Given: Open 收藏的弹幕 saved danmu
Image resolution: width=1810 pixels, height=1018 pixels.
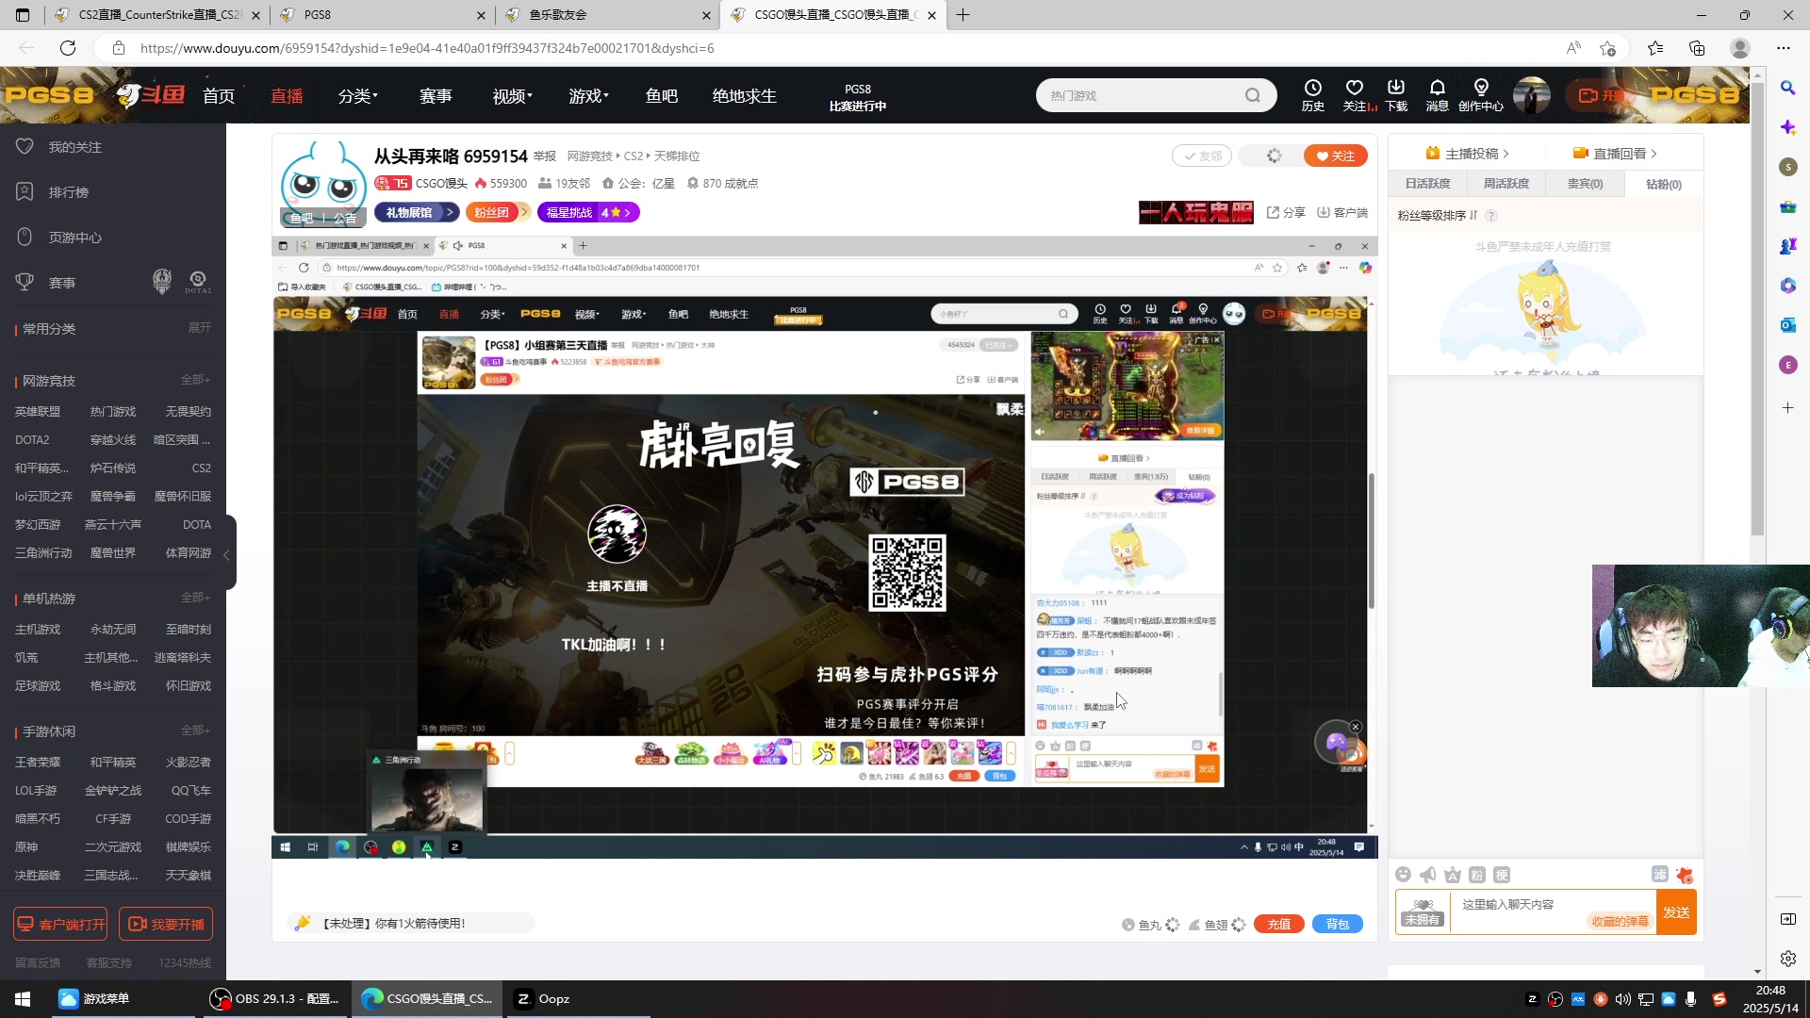Looking at the screenshot, I should tap(1620, 922).
